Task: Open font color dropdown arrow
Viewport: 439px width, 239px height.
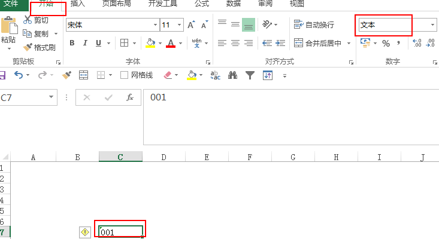Action: [x=181, y=43]
